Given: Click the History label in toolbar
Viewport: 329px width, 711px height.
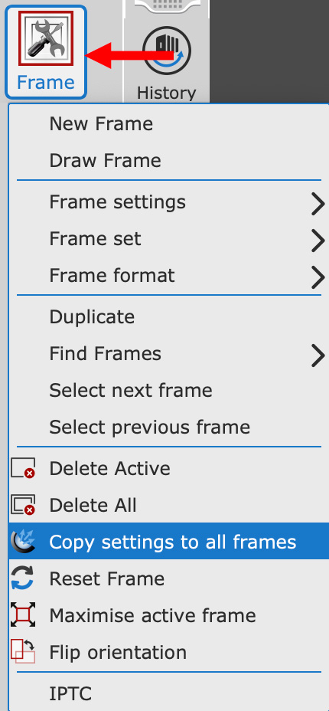Looking at the screenshot, I should [167, 93].
